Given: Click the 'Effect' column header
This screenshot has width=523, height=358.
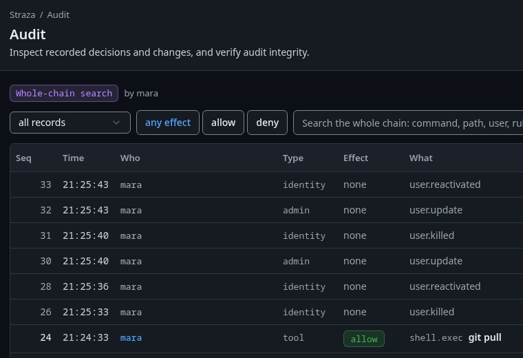Looking at the screenshot, I should coord(356,158).
